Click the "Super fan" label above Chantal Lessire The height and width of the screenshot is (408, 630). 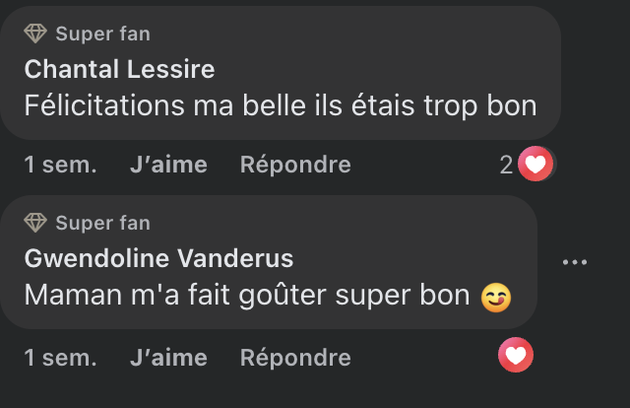pos(102,34)
